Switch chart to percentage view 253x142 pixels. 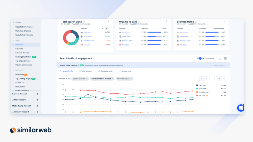[x=207, y=79]
